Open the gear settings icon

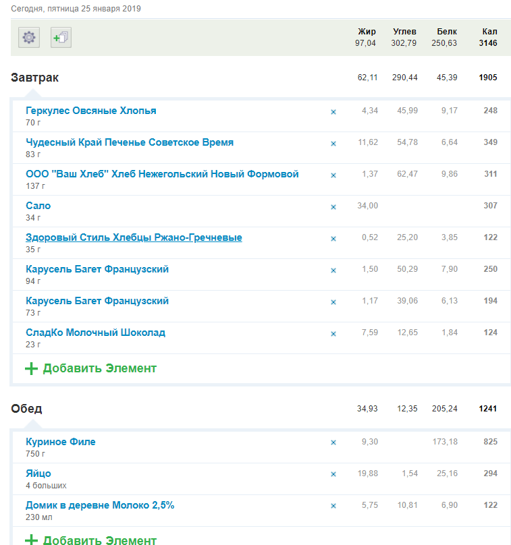28,38
